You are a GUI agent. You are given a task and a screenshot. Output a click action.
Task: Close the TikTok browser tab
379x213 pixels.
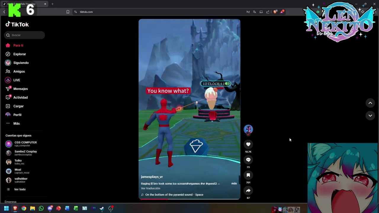45,4
